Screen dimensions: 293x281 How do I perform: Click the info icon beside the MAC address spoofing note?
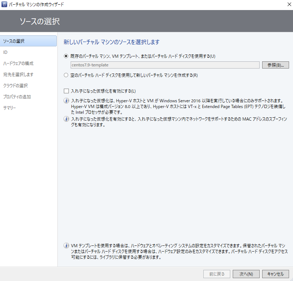(66, 119)
